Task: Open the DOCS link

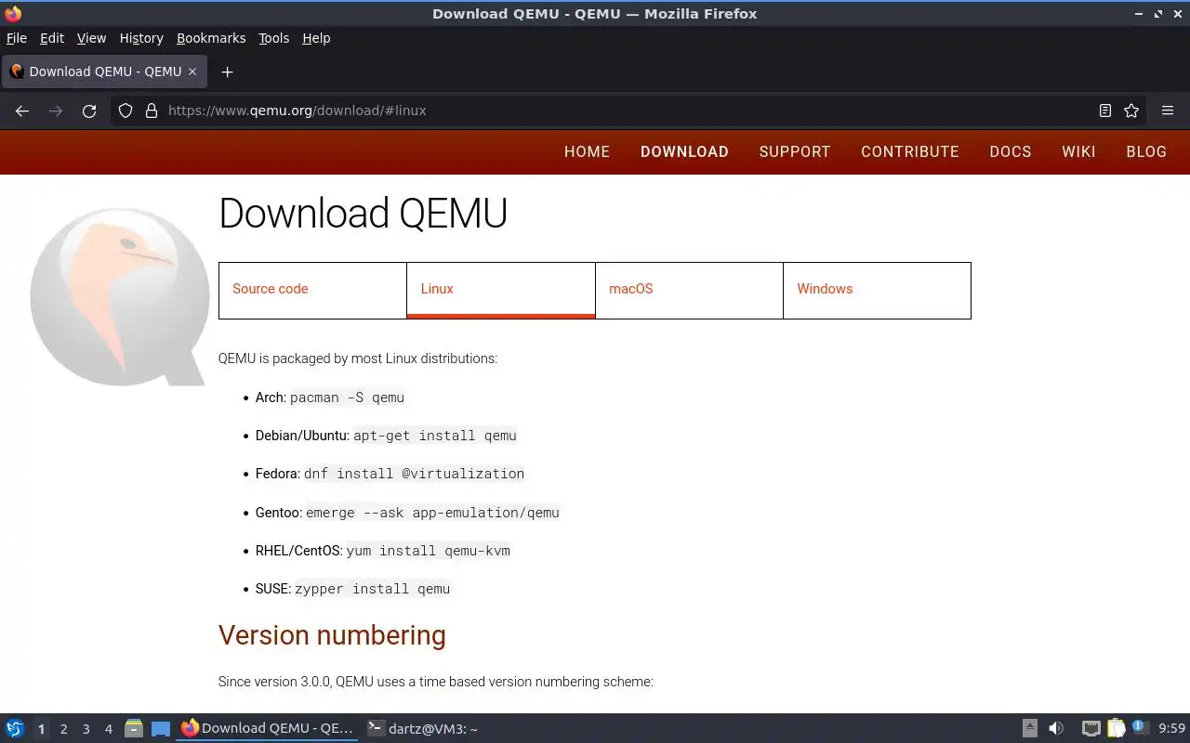Action: click(x=1010, y=152)
